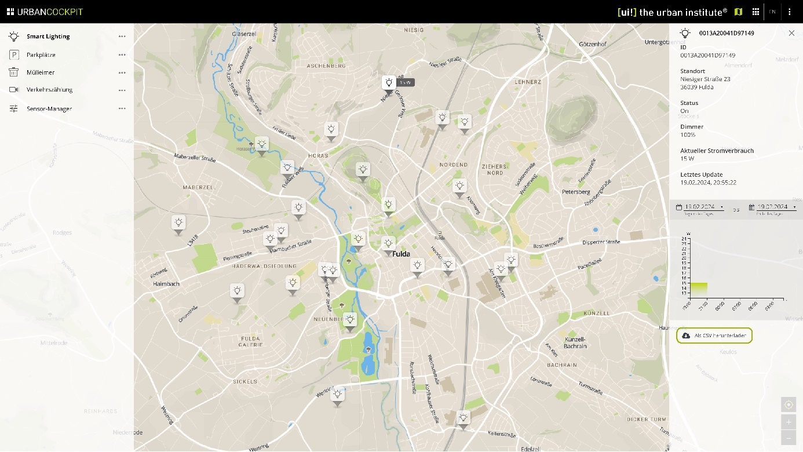
Task: Click the locate-me target icon on map
Action: click(x=789, y=404)
